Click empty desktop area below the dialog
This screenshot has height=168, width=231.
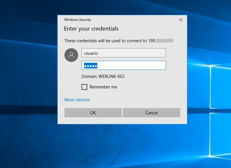(x=120, y=145)
